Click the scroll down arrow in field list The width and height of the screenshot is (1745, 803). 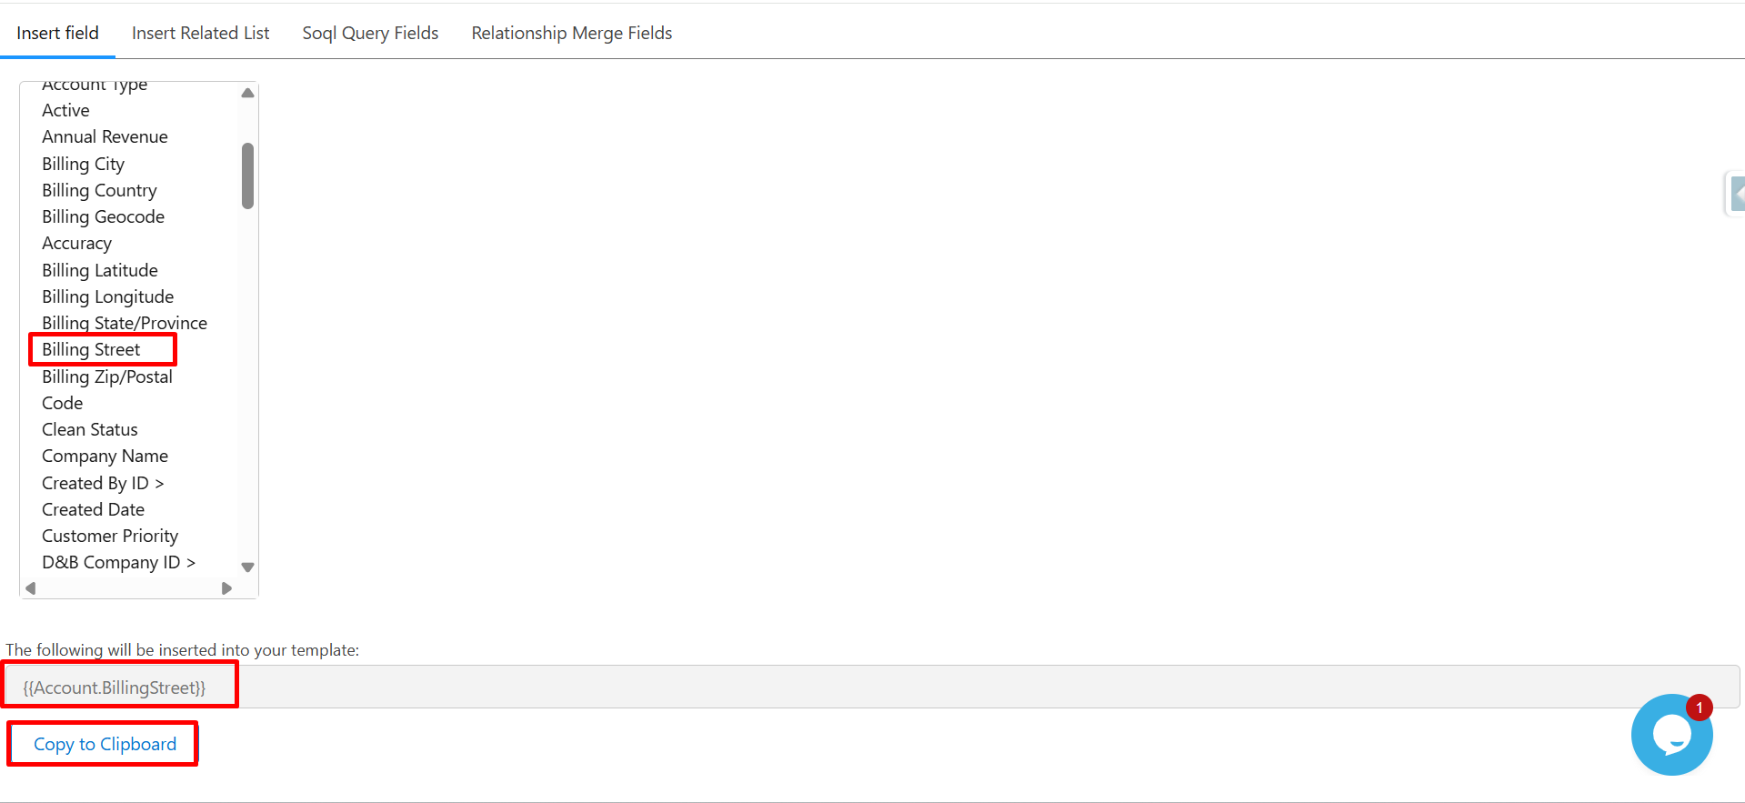coord(247,567)
